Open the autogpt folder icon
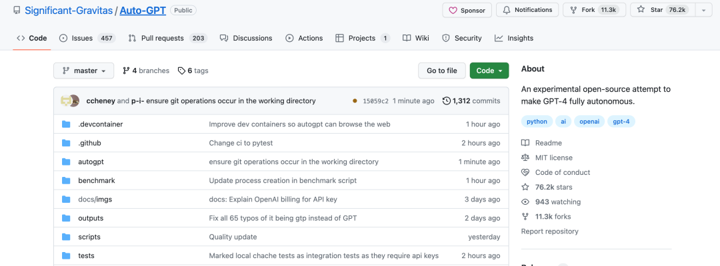 [x=66, y=162]
